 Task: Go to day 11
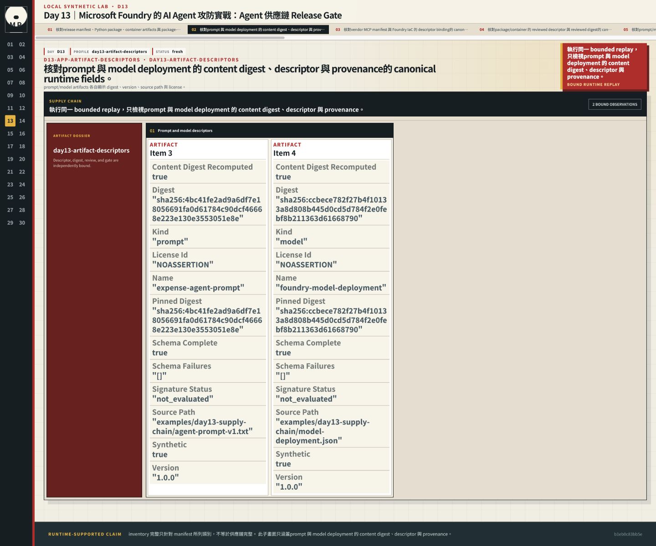10,108
